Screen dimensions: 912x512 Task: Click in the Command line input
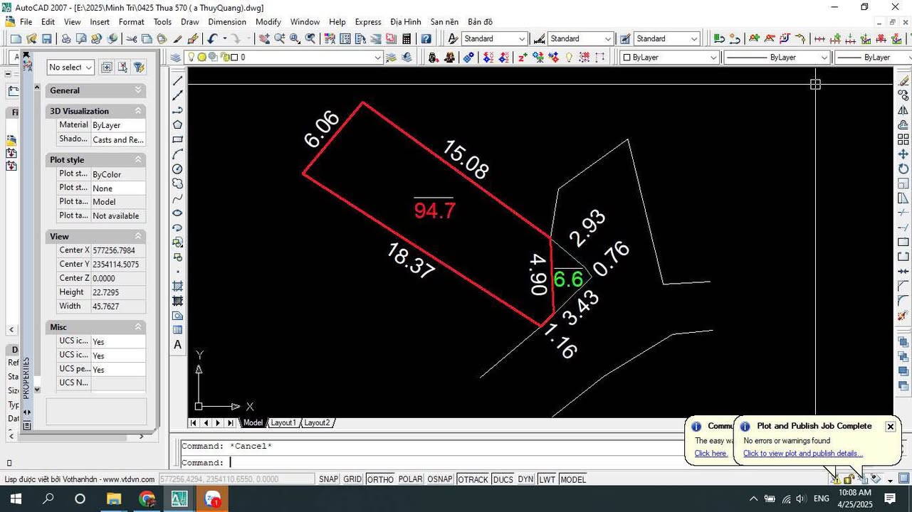click(x=427, y=463)
